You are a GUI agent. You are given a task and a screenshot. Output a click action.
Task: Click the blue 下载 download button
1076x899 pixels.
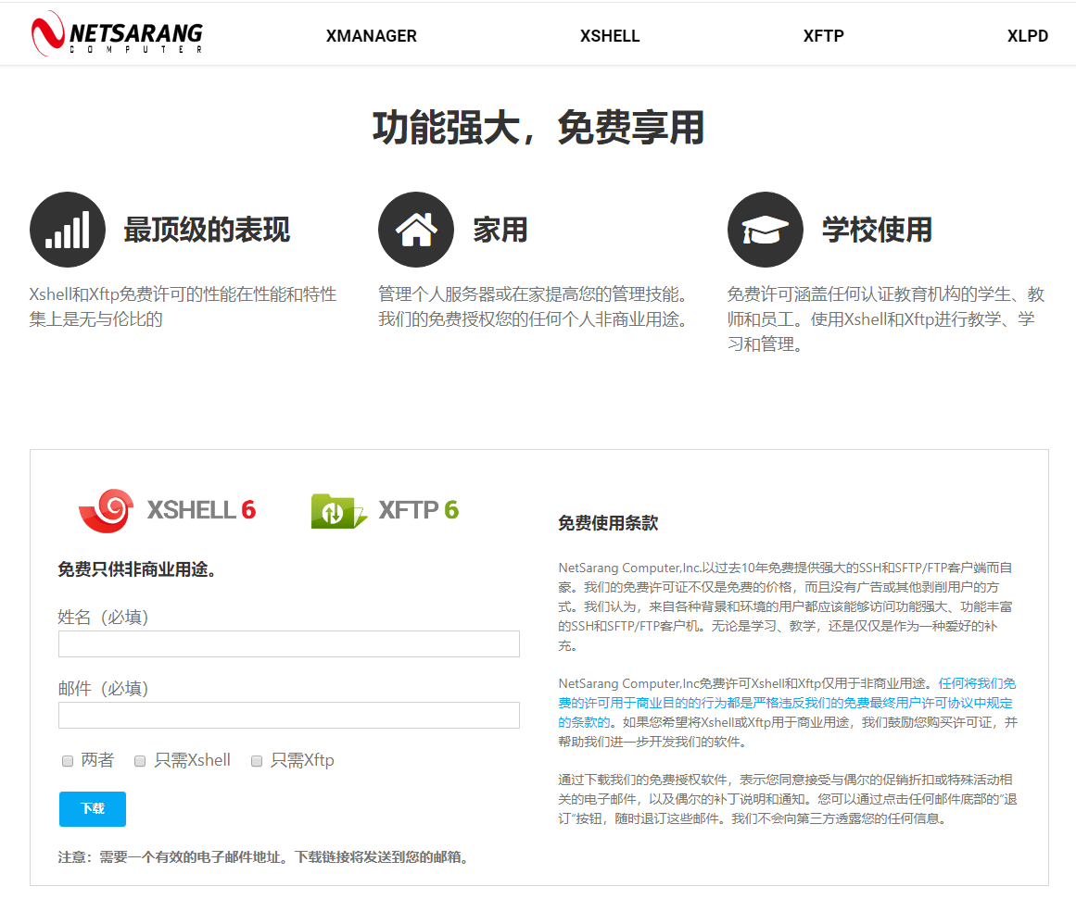click(x=93, y=809)
